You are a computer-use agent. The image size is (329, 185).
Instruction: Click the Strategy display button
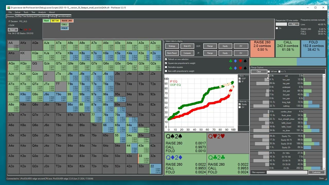tap(172, 46)
